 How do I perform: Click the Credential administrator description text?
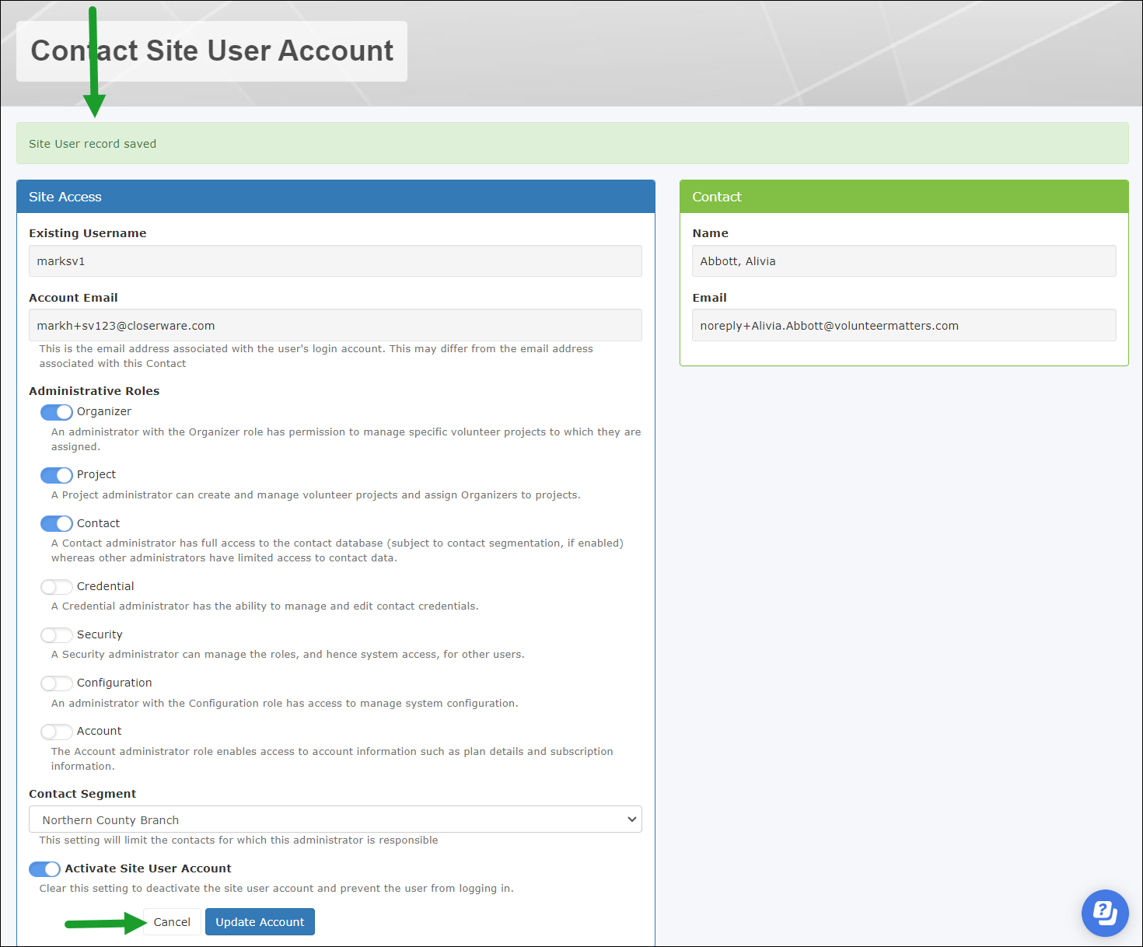[x=265, y=606]
